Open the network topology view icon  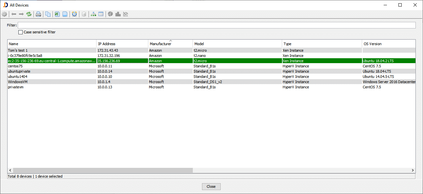pos(93,14)
